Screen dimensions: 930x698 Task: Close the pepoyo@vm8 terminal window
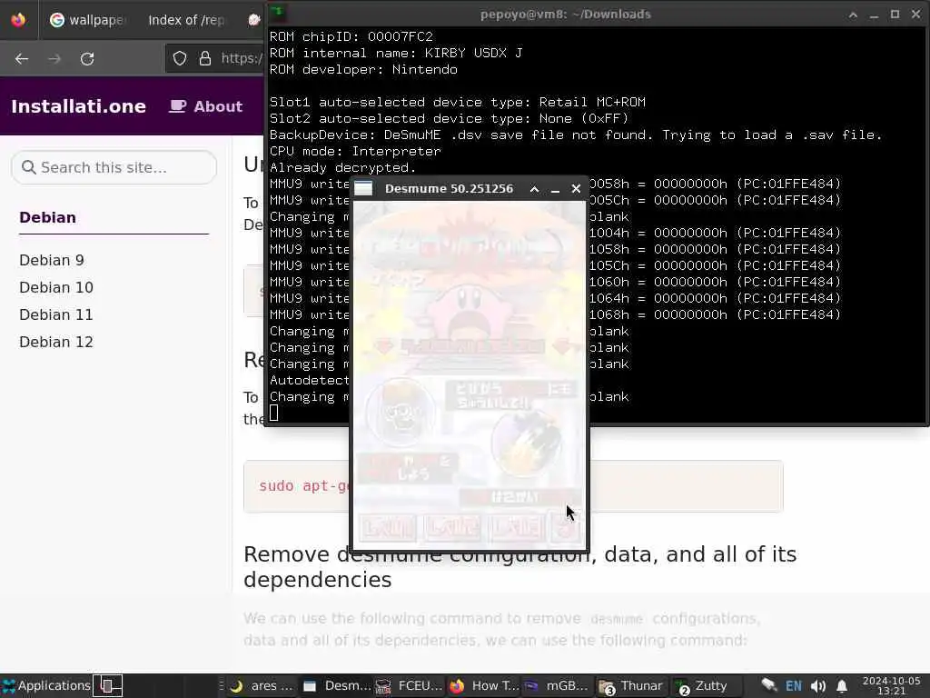915,15
